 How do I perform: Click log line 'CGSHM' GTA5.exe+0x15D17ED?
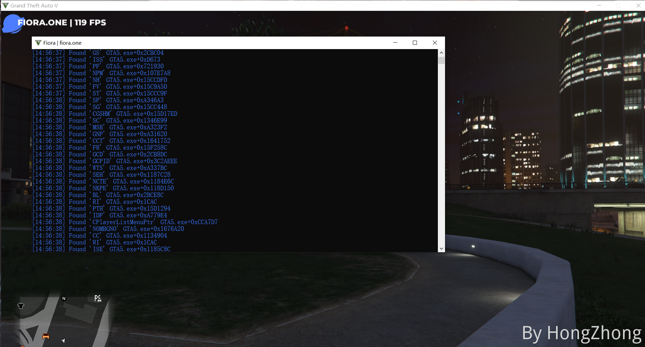click(x=105, y=114)
